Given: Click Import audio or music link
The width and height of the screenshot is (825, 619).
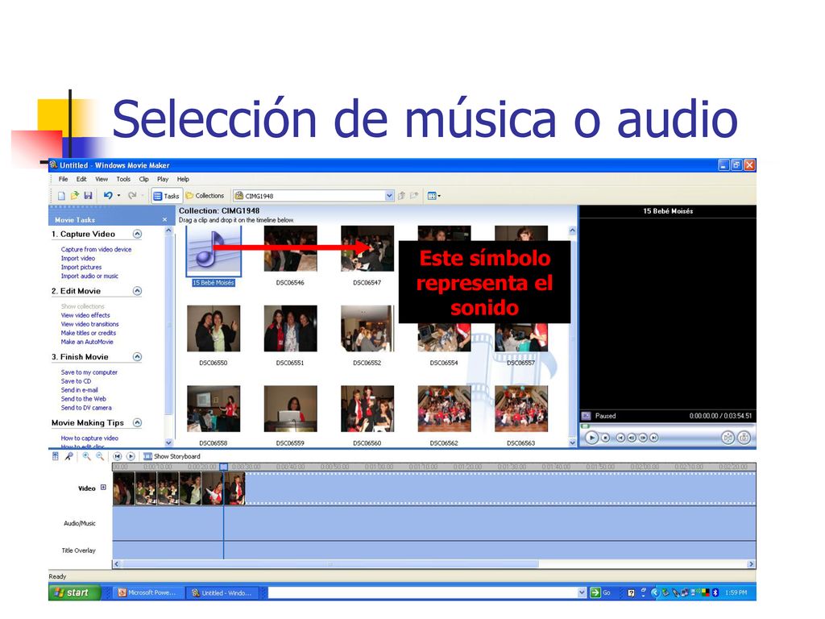Looking at the screenshot, I should [x=89, y=276].
